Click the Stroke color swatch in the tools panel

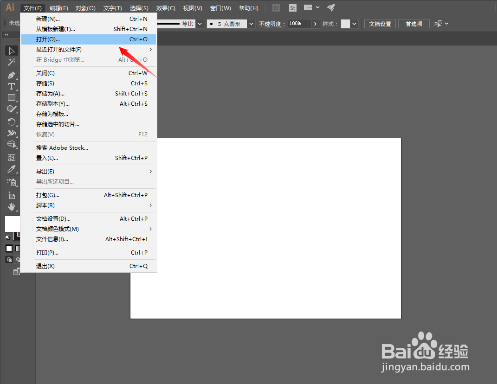(x=17, y=236)
